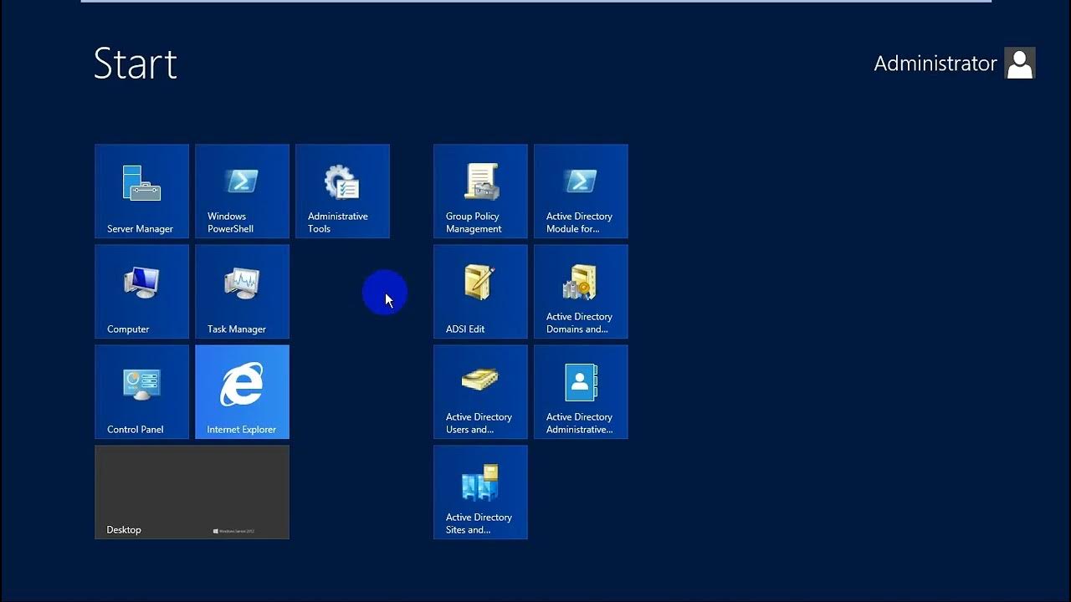Launch the Windows PowerShell tile
1071x602 pixels.
pyautogui.click(x=243, y=191)
